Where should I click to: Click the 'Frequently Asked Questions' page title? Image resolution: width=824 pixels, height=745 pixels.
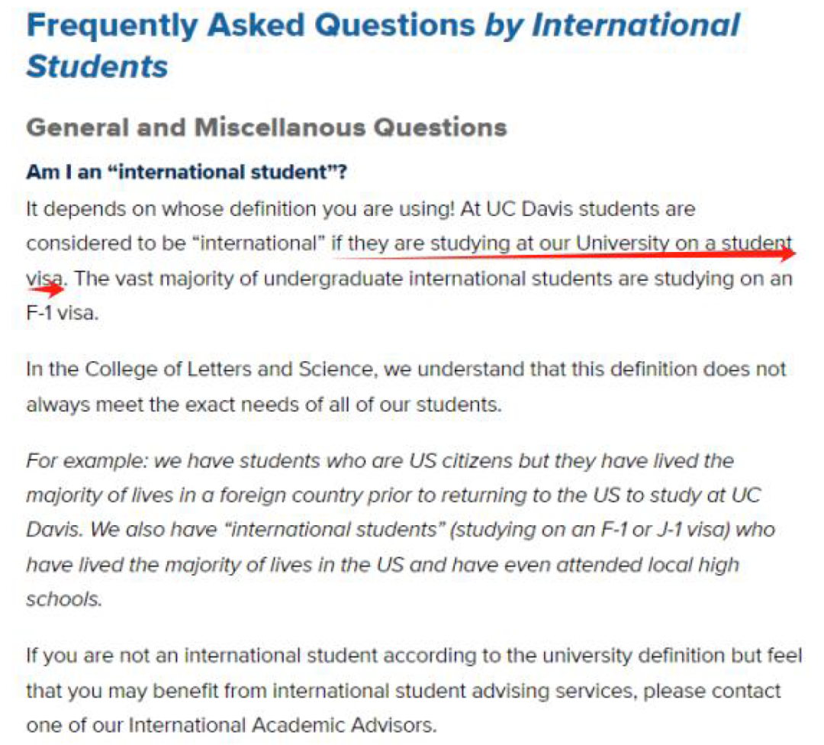251,25
